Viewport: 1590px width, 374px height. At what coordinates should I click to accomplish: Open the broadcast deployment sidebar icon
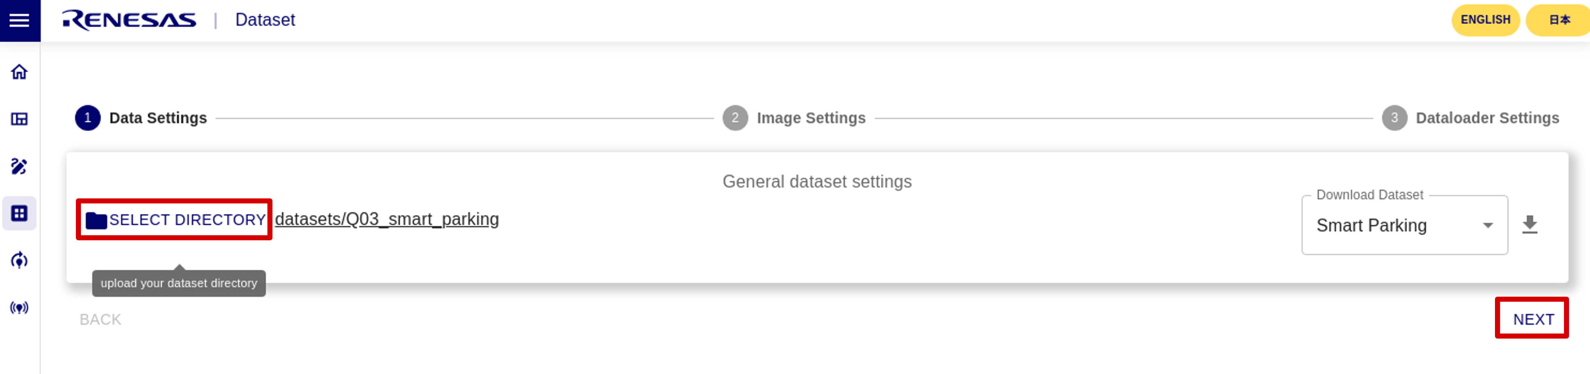click(19, 308)
